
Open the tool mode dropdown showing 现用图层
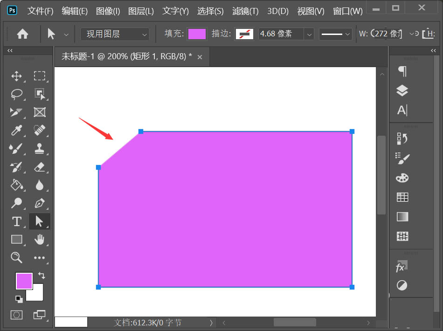pyautogui.click(x=114, y=34)
